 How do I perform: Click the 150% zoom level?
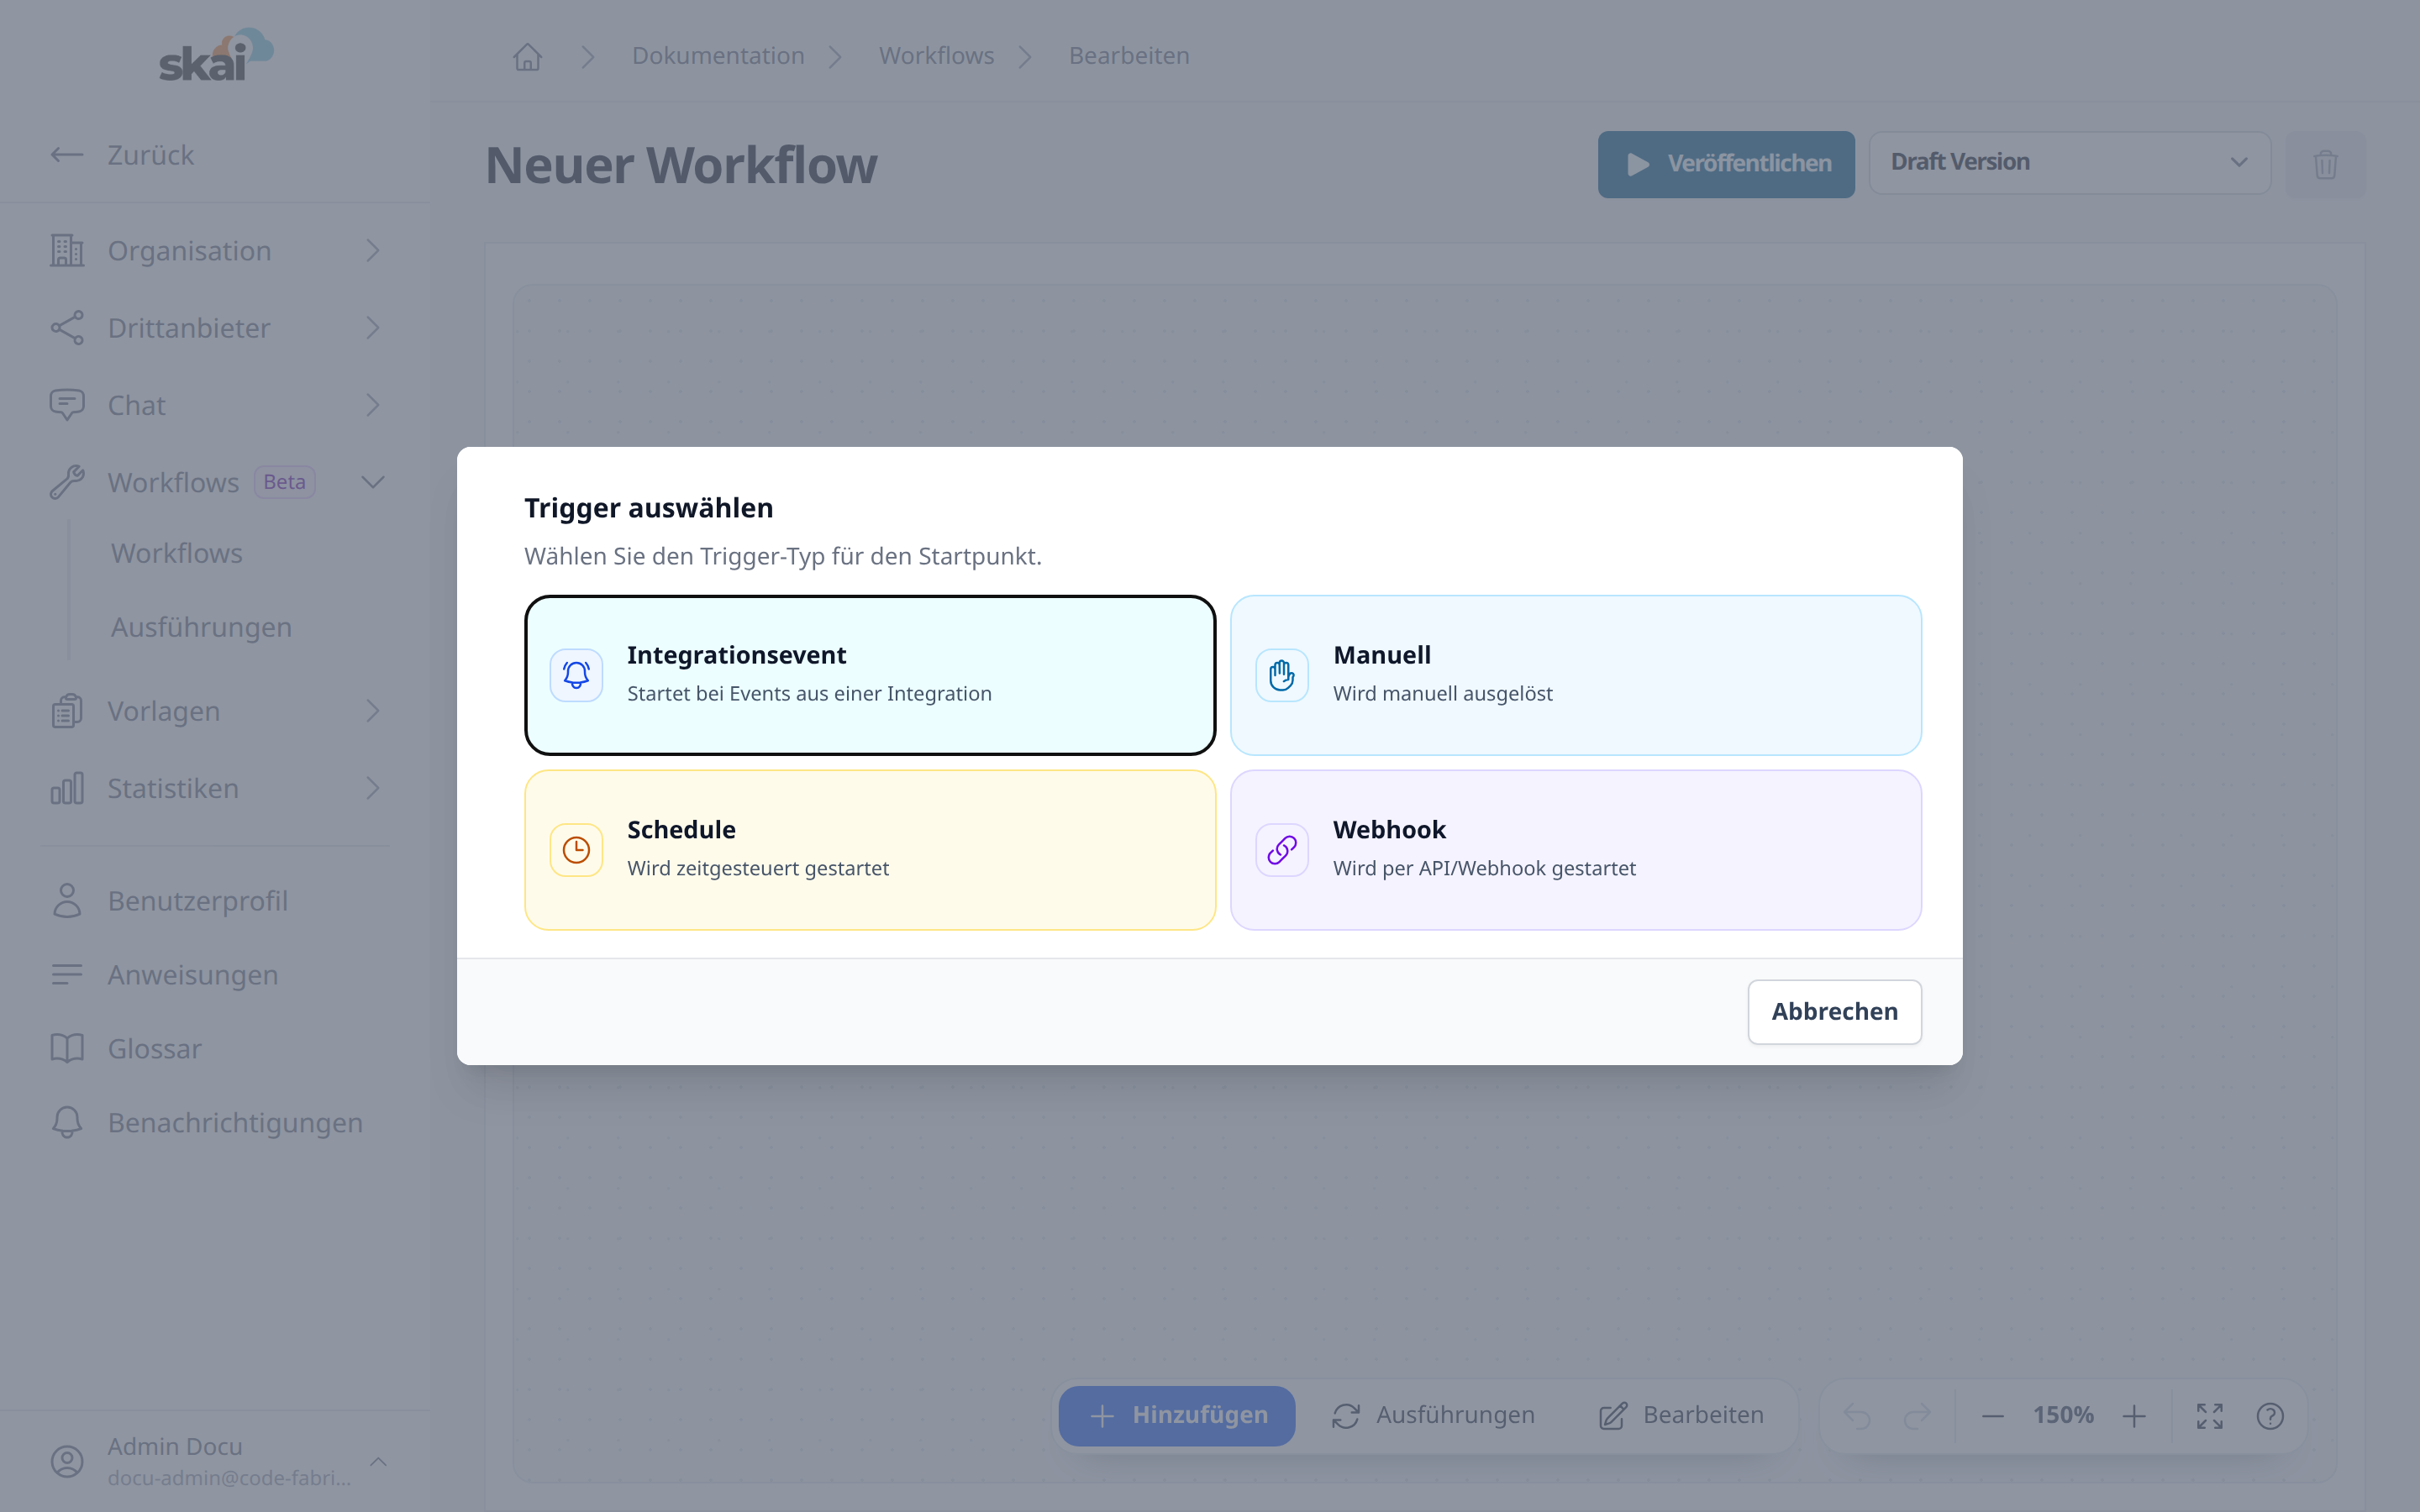(2063, 1415)
